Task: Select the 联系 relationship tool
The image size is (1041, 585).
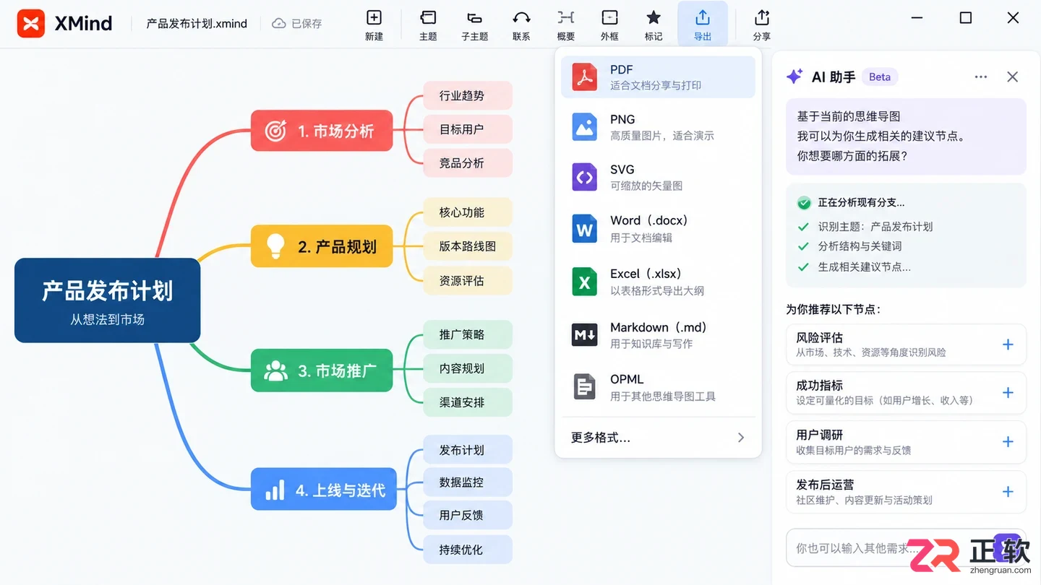Action: click(x=521, y=18)
